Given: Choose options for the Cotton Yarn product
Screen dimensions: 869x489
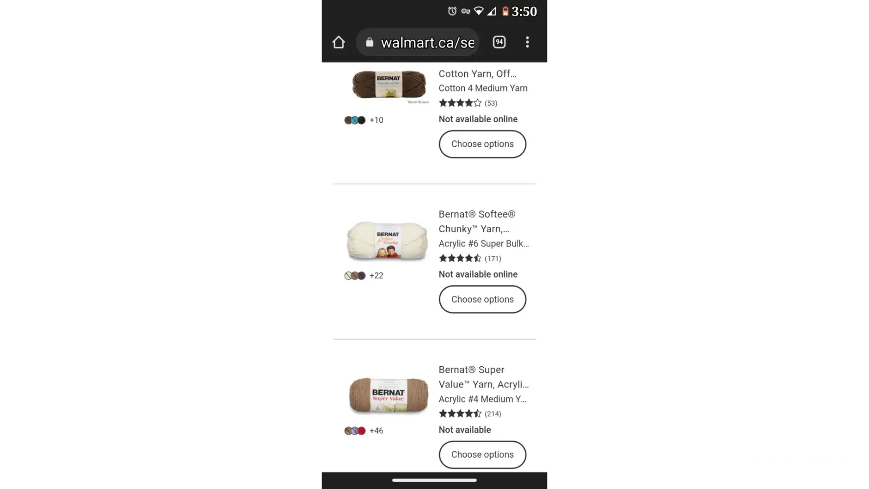Looking at the screenshot, I should [482, 144].
